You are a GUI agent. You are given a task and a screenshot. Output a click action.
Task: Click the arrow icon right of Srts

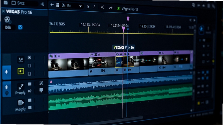[x=42, y=4]
